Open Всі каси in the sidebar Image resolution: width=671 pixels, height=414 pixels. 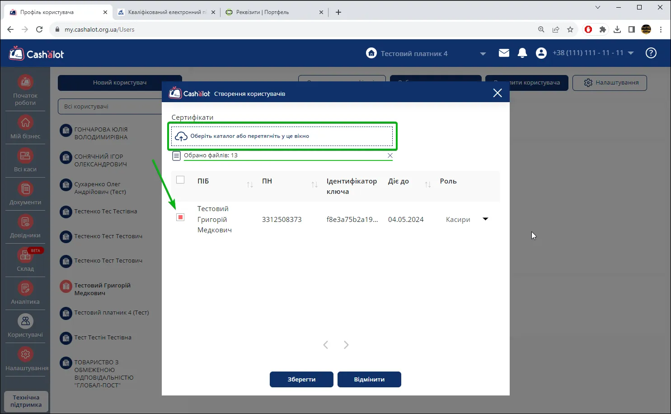pos(25,161)
